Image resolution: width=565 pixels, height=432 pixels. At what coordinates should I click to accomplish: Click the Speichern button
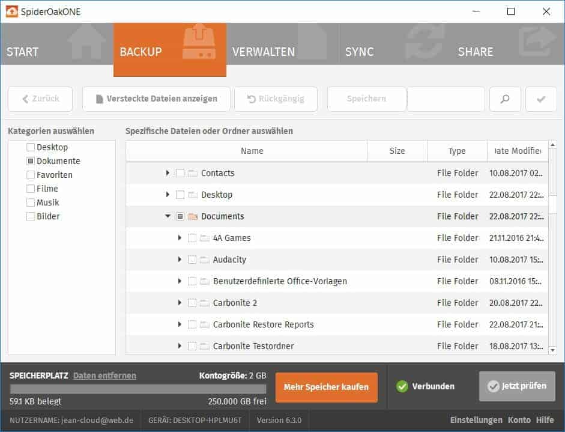click(366, 99)
